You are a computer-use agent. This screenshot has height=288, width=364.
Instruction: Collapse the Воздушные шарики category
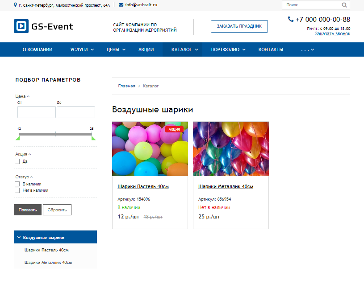pyautogui.click(x=19, y=237)
